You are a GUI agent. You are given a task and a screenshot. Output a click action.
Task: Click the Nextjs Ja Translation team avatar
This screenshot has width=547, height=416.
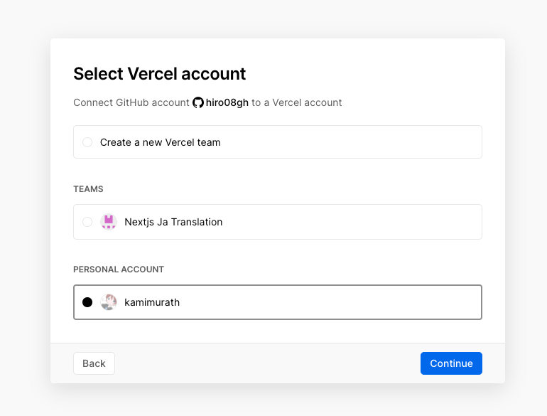(x=109, y=222)
